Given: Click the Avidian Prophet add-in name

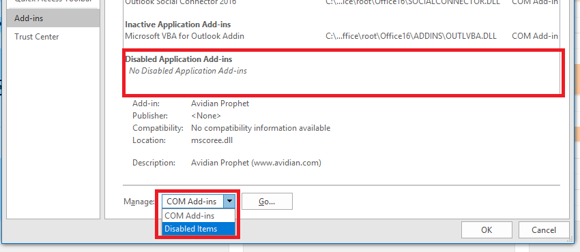Looking at the screenshot, I should tap(220, 104).
